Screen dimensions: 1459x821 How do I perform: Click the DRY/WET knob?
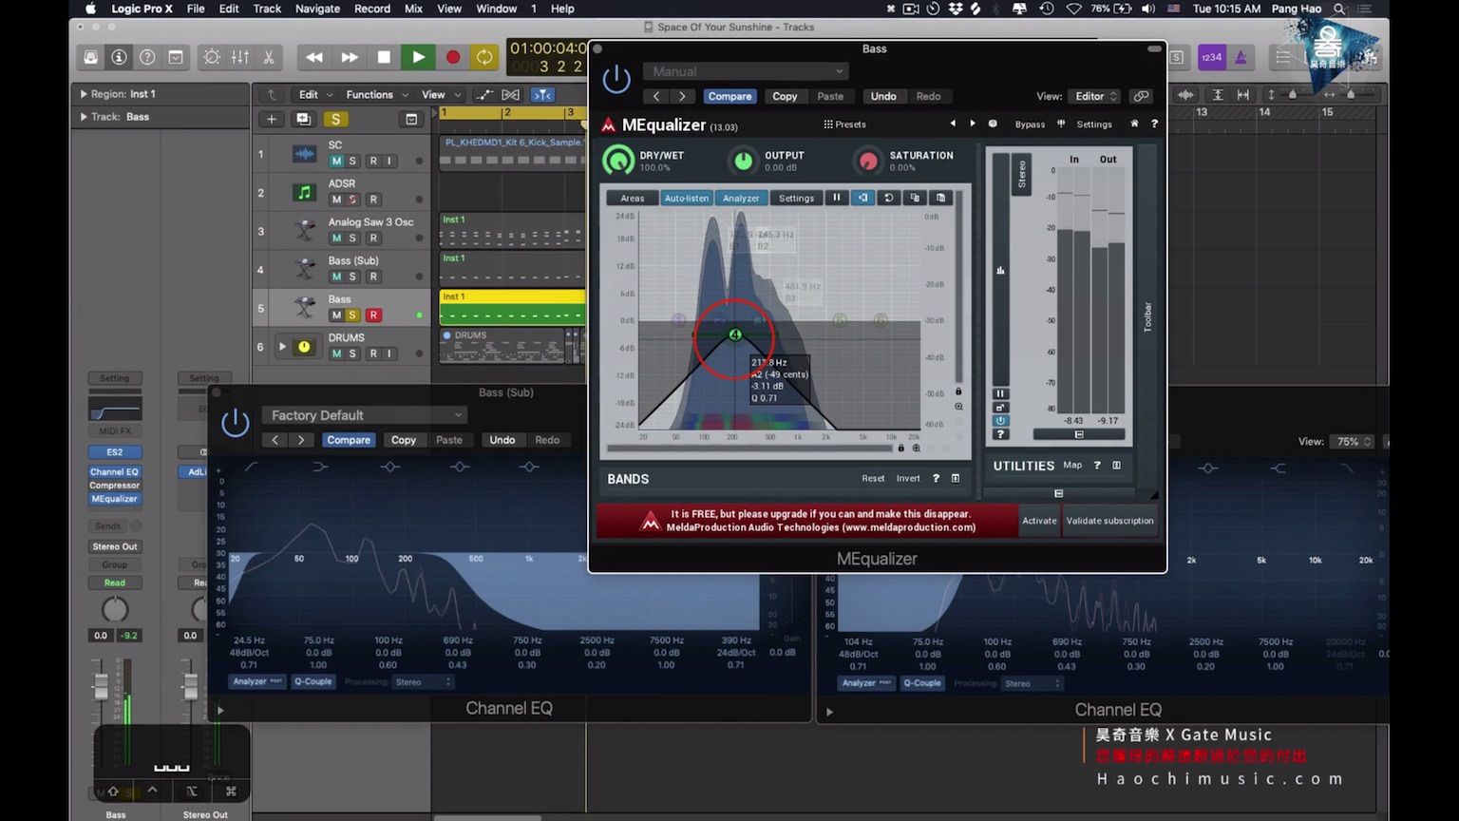click(618, 160)
